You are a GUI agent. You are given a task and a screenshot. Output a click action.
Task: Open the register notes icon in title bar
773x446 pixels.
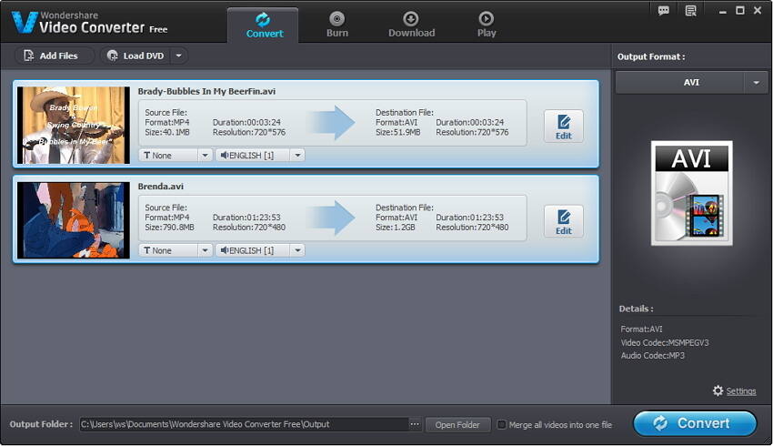(690, 10)
